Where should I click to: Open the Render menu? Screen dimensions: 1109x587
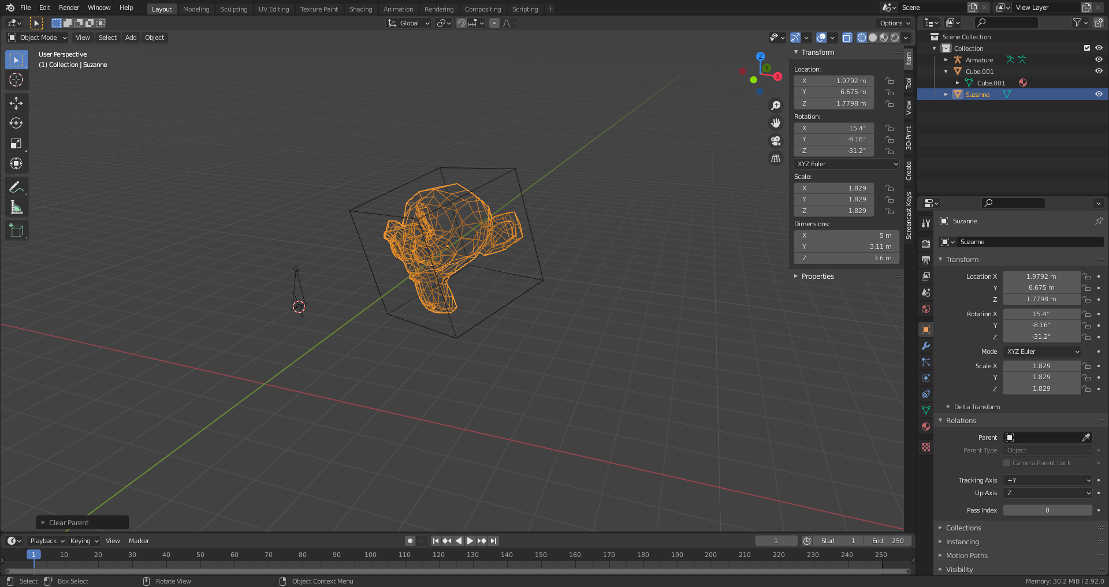click(x=69, y=8)
